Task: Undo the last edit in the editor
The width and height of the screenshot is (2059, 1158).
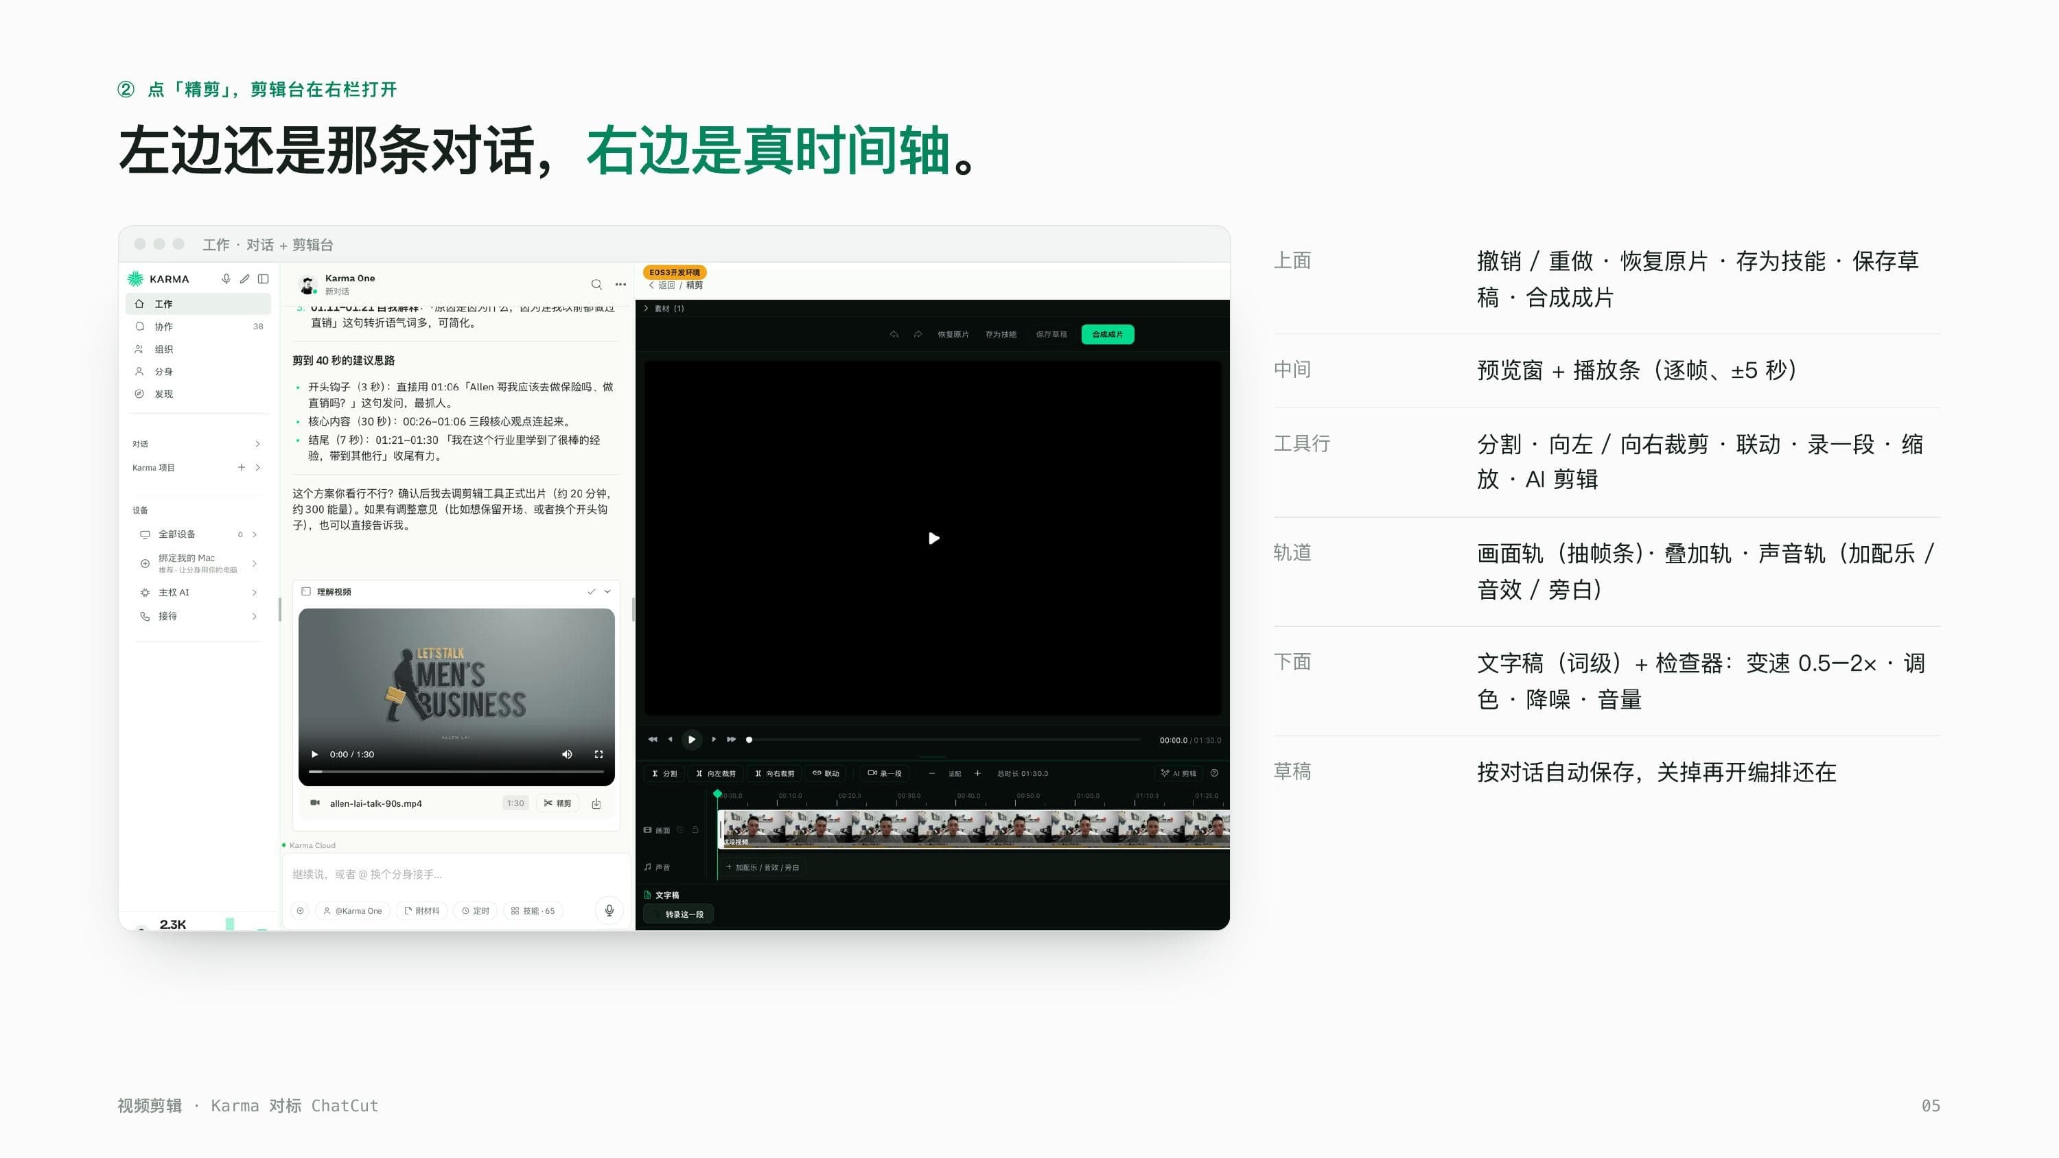Action: pyautogui.click(x=894, y=334)
